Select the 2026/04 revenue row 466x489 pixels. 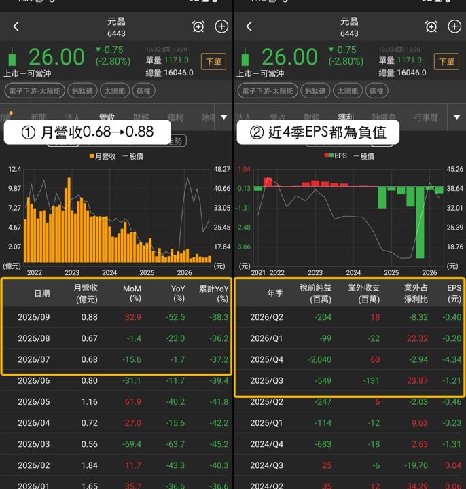pyautogui.click(x=116, y=423)
